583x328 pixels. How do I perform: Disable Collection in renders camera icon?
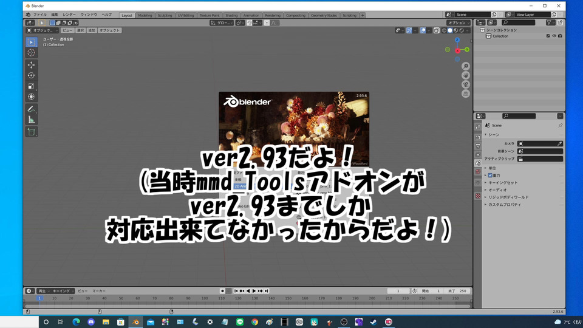coord(560,36)
